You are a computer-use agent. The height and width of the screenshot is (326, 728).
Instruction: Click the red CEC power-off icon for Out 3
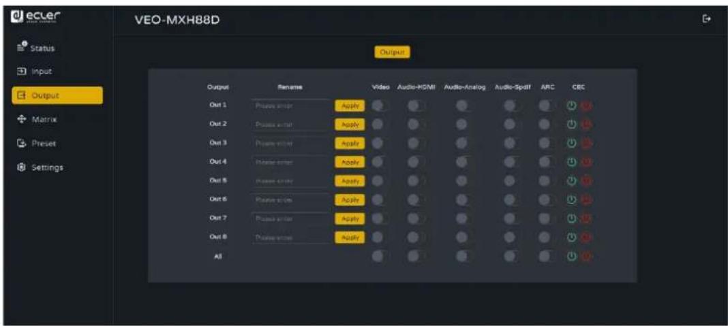pyautogui.click(x=585, y=144)
